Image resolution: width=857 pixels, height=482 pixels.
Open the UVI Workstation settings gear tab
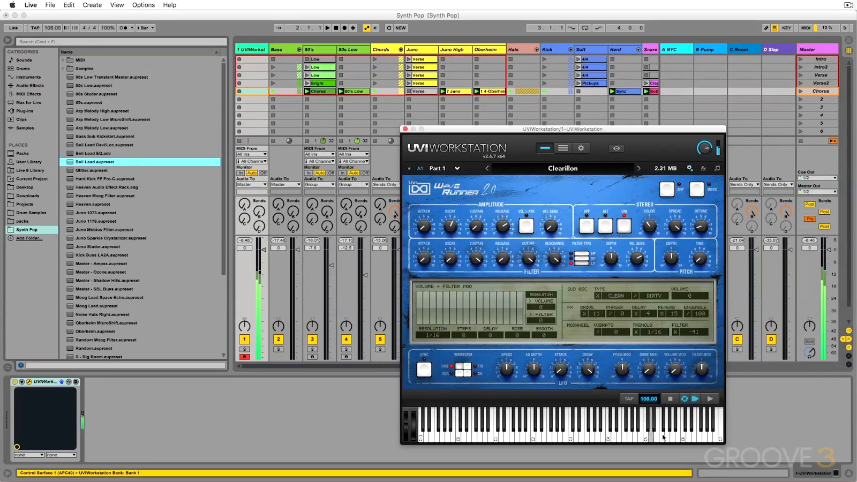pos(581,148)
